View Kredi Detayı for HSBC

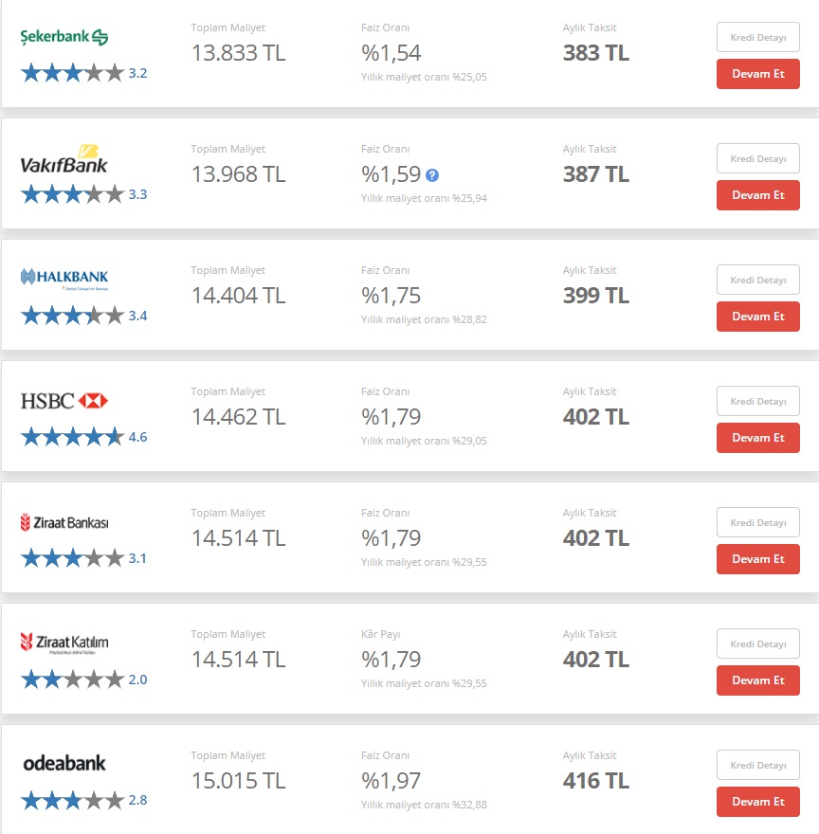pos(757,402)
